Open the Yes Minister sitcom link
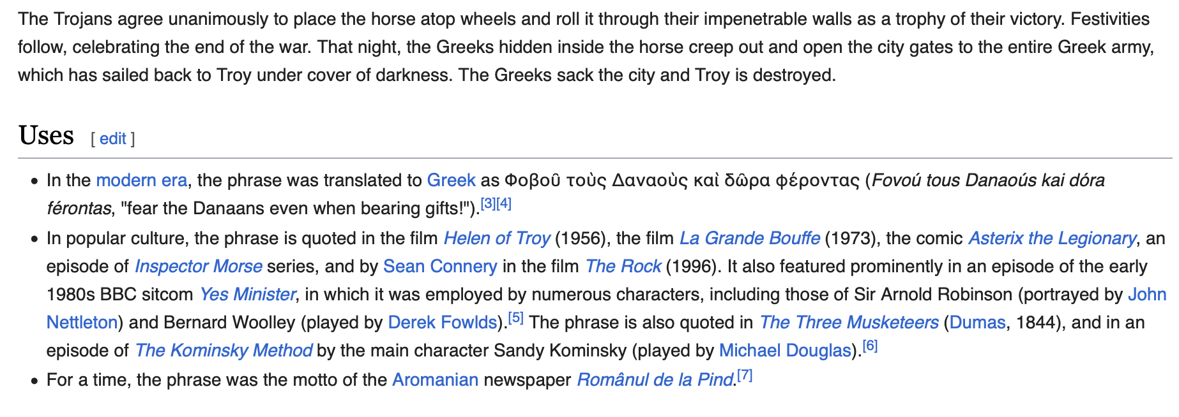1179x417 pixels. click(x=247, y=295)
